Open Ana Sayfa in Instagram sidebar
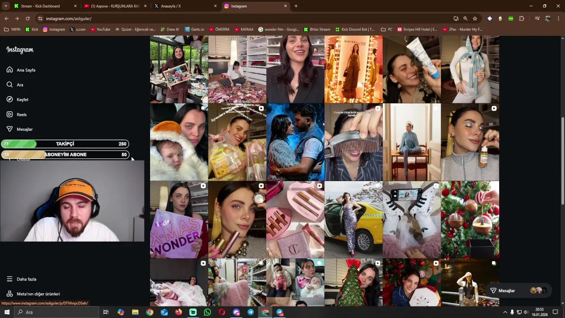The width and height of the screenshot is (565, 318). click(21, 70)
